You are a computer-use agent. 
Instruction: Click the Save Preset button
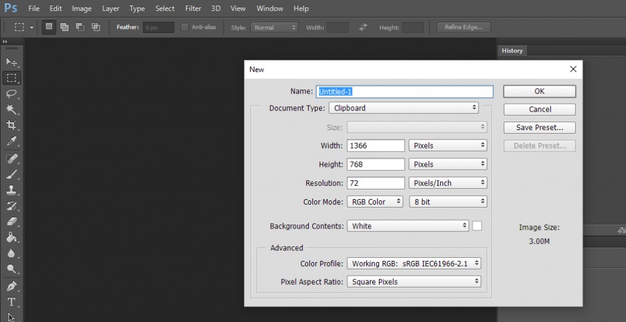[x=539, y=128]
